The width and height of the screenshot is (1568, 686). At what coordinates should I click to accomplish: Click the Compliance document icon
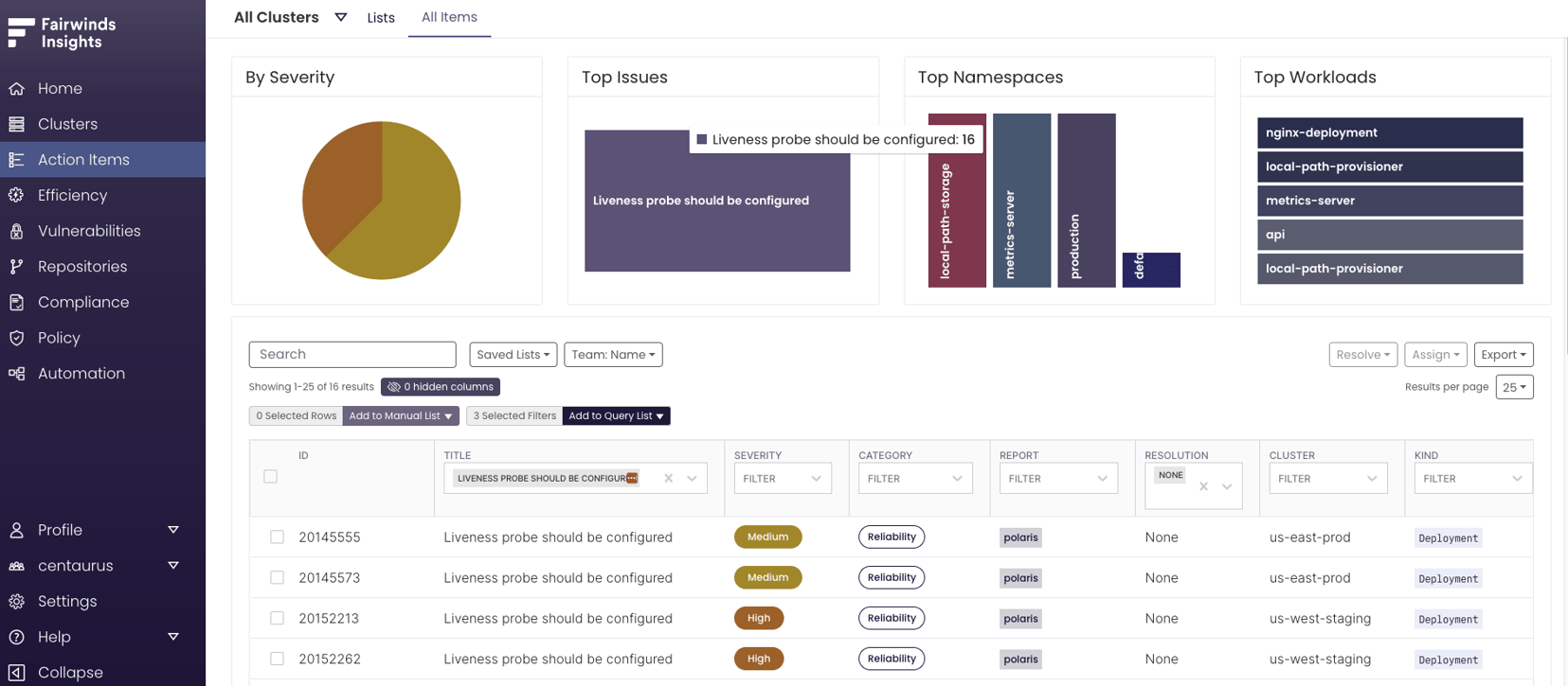[x=16, y=302]
